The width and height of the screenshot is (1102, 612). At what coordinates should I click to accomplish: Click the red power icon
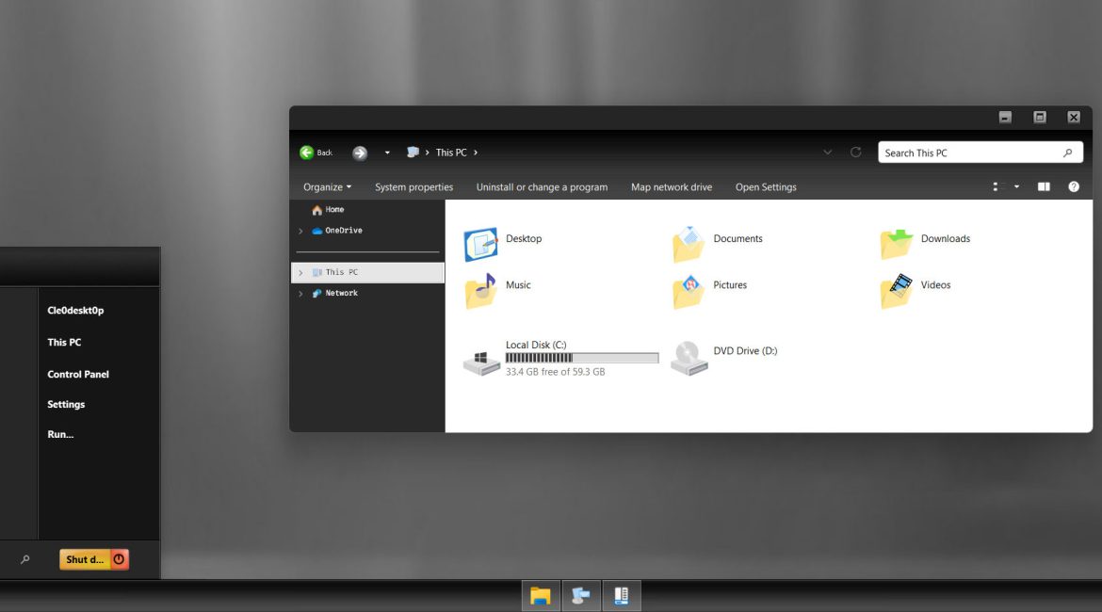tap(119, 559)
